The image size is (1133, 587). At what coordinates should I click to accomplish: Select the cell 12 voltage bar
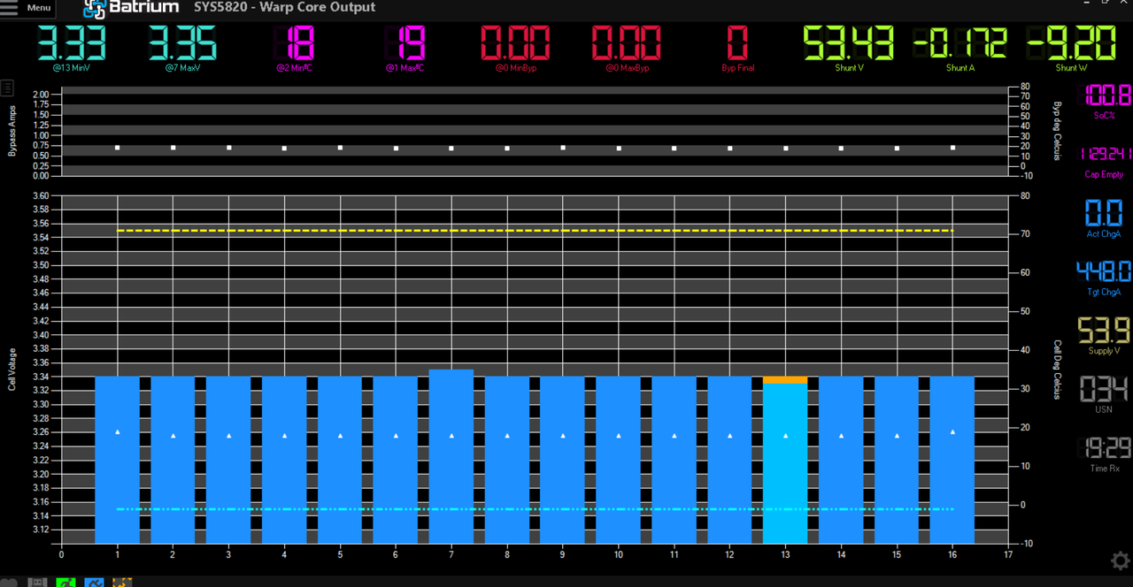pyautogui.click(x=729, y=460)
